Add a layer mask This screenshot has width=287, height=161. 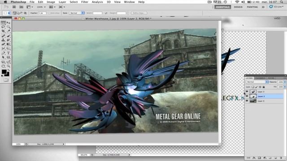pyautogui.click(x=259, y=158)
